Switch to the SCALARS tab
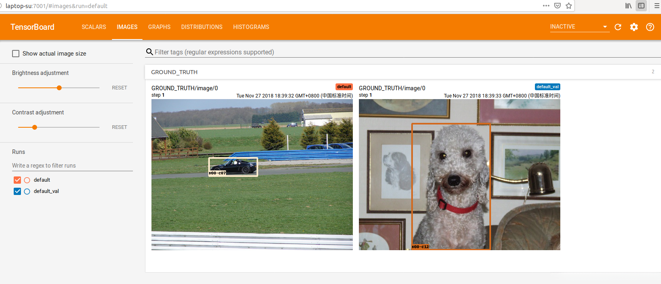The height and width of the screenshot is (284, 661). coord(94,27)
